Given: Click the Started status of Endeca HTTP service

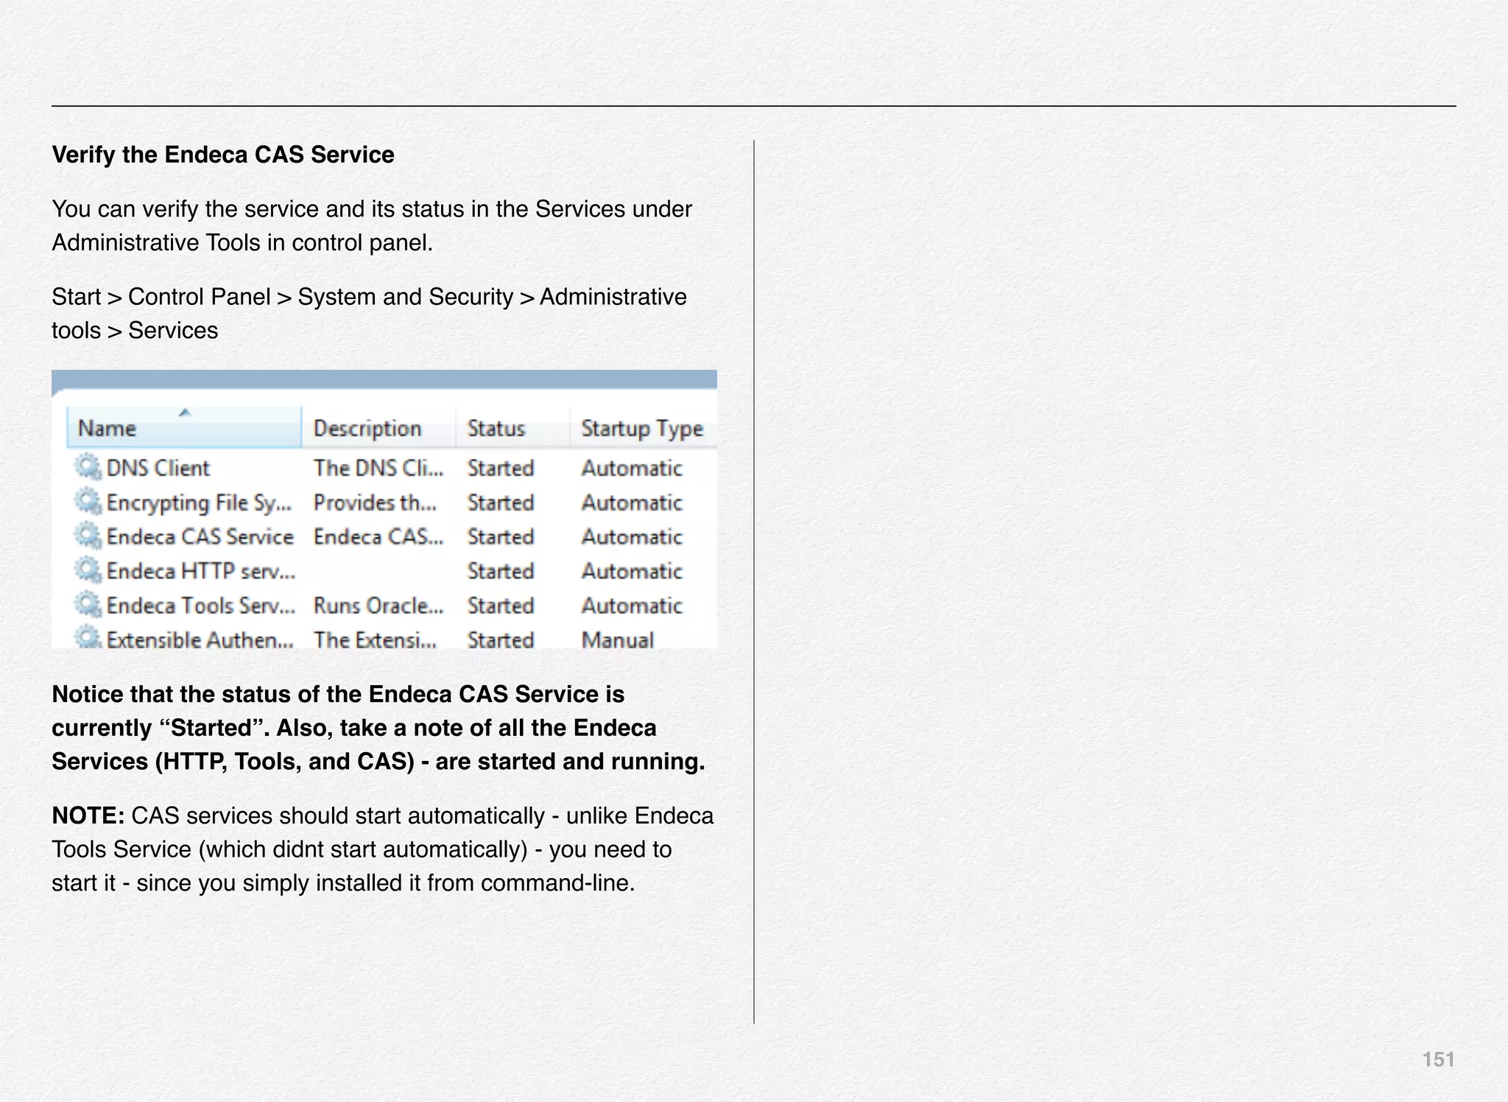Looking at the screenshot, I should pyautogui.click(x=501, y=571).
